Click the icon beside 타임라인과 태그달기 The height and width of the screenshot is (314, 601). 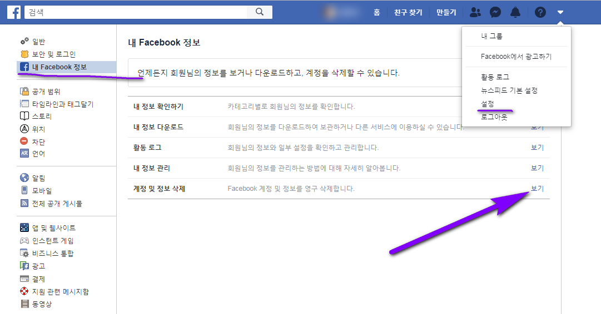(x=24, y=104)
